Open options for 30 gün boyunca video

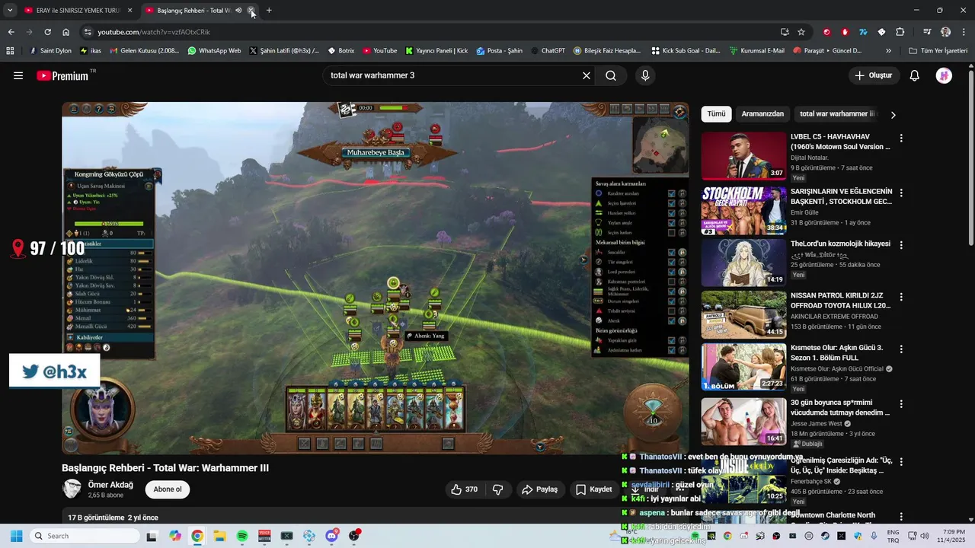pos(901,404)
